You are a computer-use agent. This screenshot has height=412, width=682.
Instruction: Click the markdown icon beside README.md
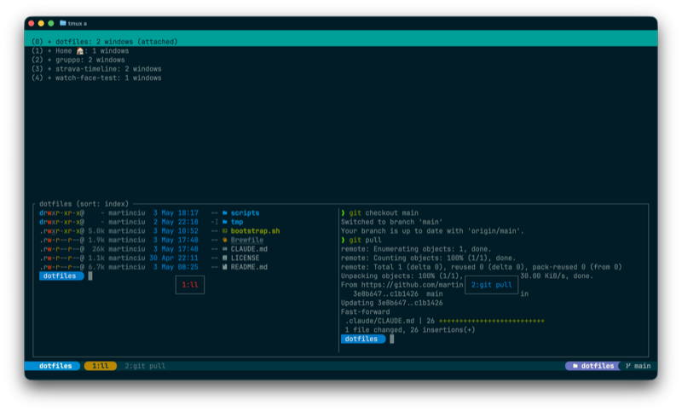225,267
